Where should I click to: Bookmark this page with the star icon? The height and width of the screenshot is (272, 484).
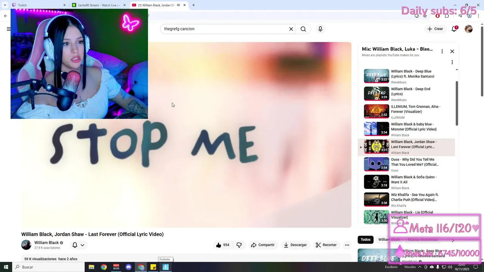click(425, 16)
